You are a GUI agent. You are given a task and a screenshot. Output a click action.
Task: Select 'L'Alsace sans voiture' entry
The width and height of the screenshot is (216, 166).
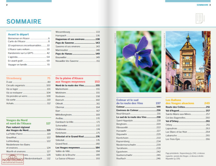[29, 49]
